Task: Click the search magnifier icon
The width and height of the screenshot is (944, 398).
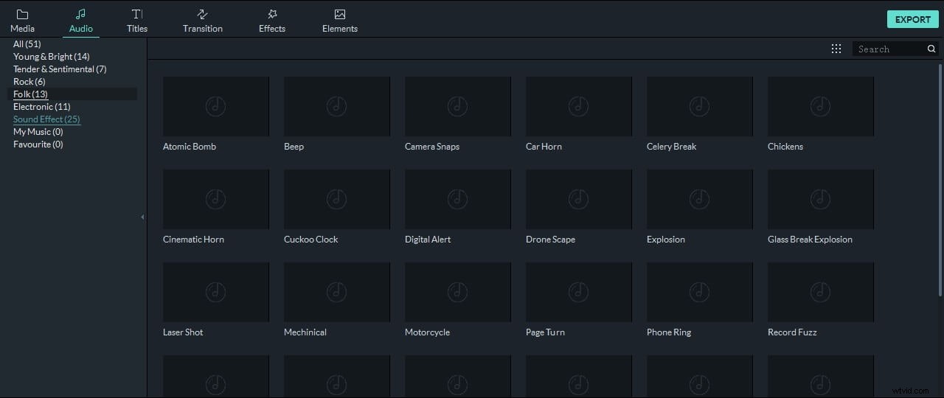Action: click(931, 49)
